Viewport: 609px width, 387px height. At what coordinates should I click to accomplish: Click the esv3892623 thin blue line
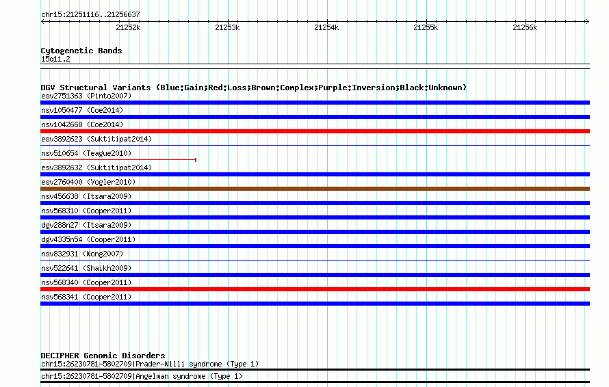click(315, 146)
